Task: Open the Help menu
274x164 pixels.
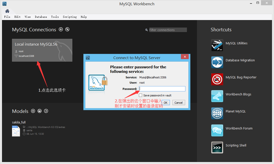Action: coord(84,17)
